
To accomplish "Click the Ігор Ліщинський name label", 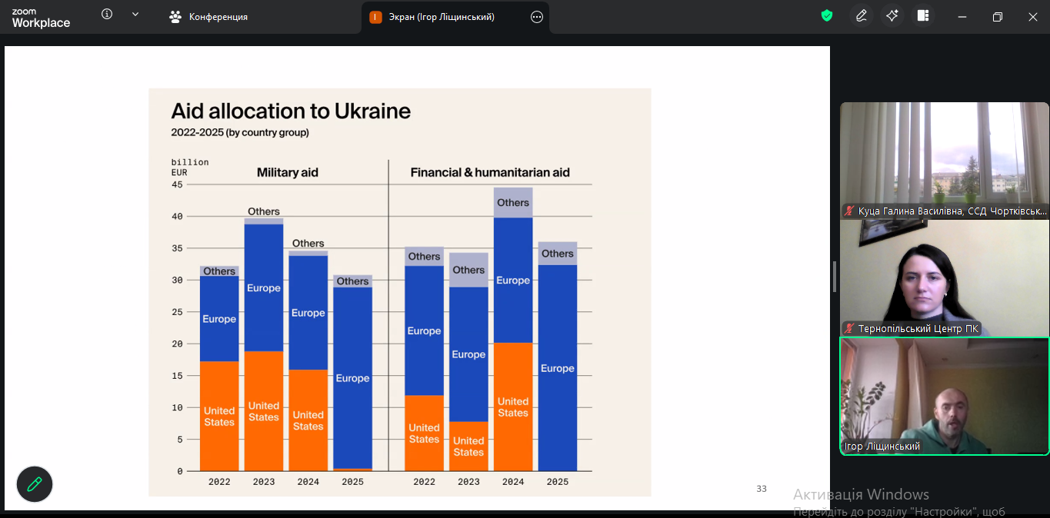I will (882, 447).
